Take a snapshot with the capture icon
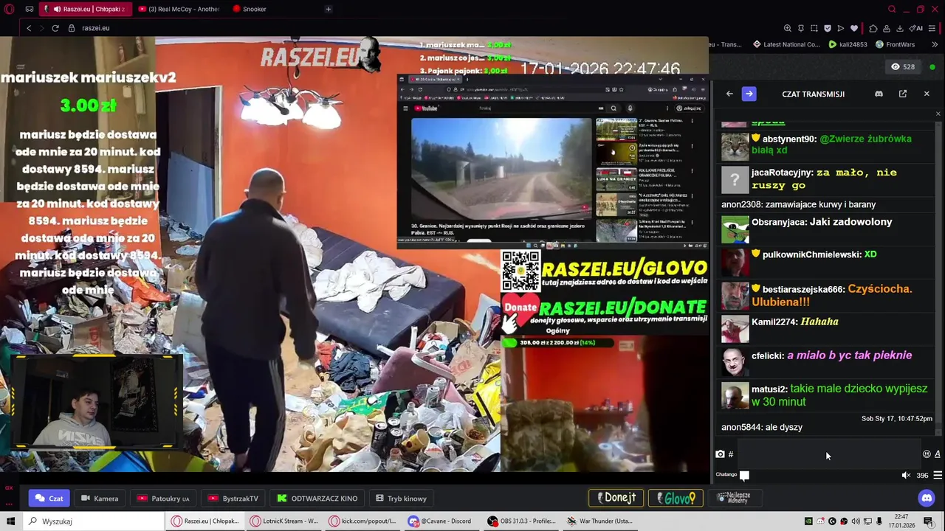 (814, 28)
